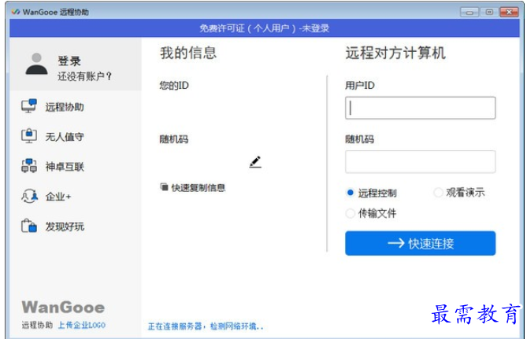Screen dimensions: 527x339
Task: Select the 传输文件 radio button
Action: 351,213
